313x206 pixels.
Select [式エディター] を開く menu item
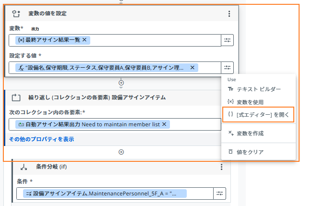pos(258,115)
